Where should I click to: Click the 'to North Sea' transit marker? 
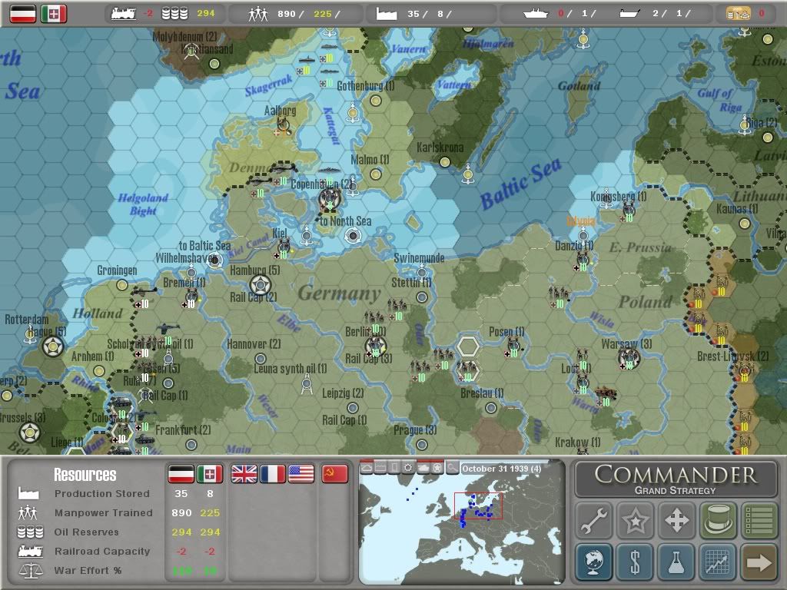pos(353,235)
